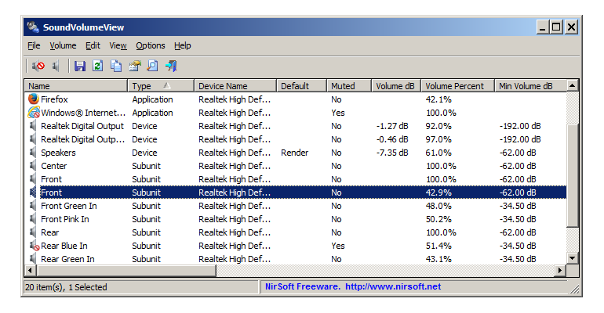
Task: Click the 51.4% volume percent cell
Action: click(x=438, y=246)
